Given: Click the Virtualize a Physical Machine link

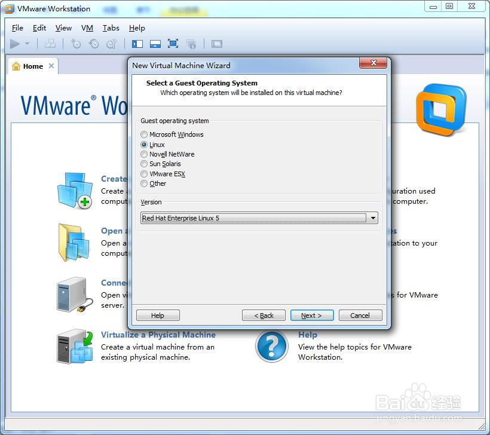Looking at the screenshot, I should tap(158, 335).
